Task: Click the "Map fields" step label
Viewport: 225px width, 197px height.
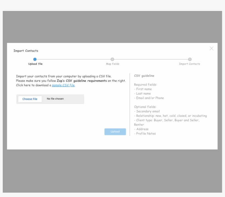Action: click(x=113, y=64)
